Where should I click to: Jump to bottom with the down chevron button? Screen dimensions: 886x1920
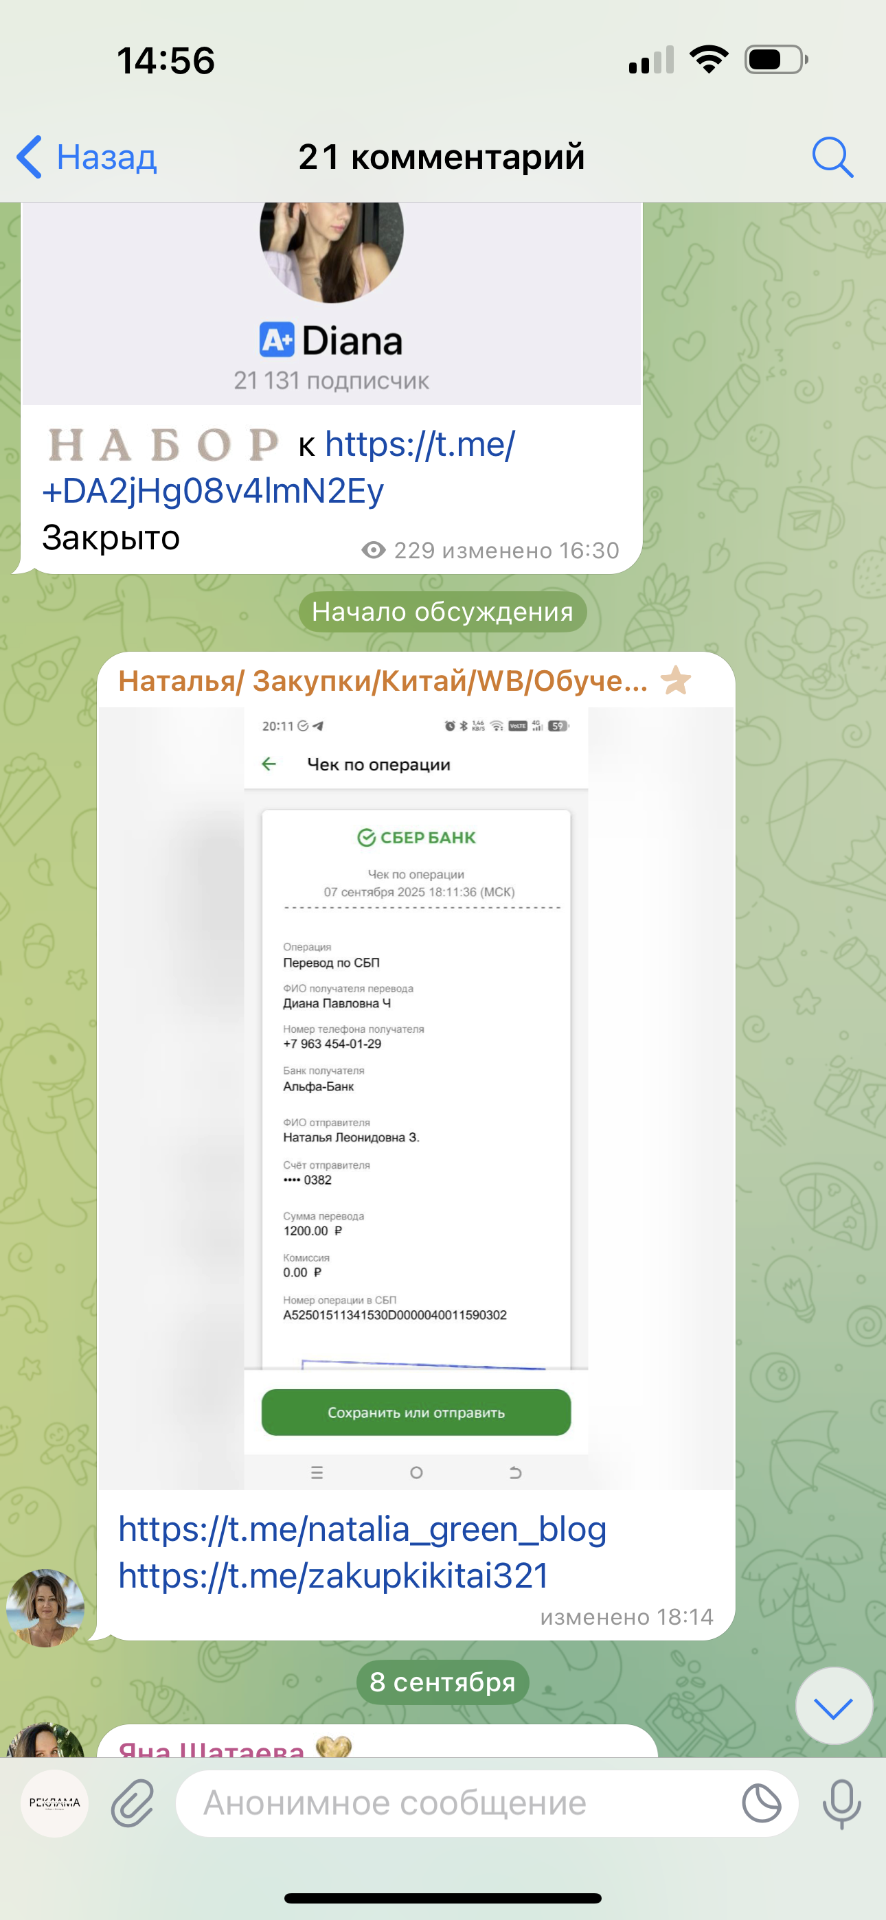pyautogui.click(x=833, y=1707)
